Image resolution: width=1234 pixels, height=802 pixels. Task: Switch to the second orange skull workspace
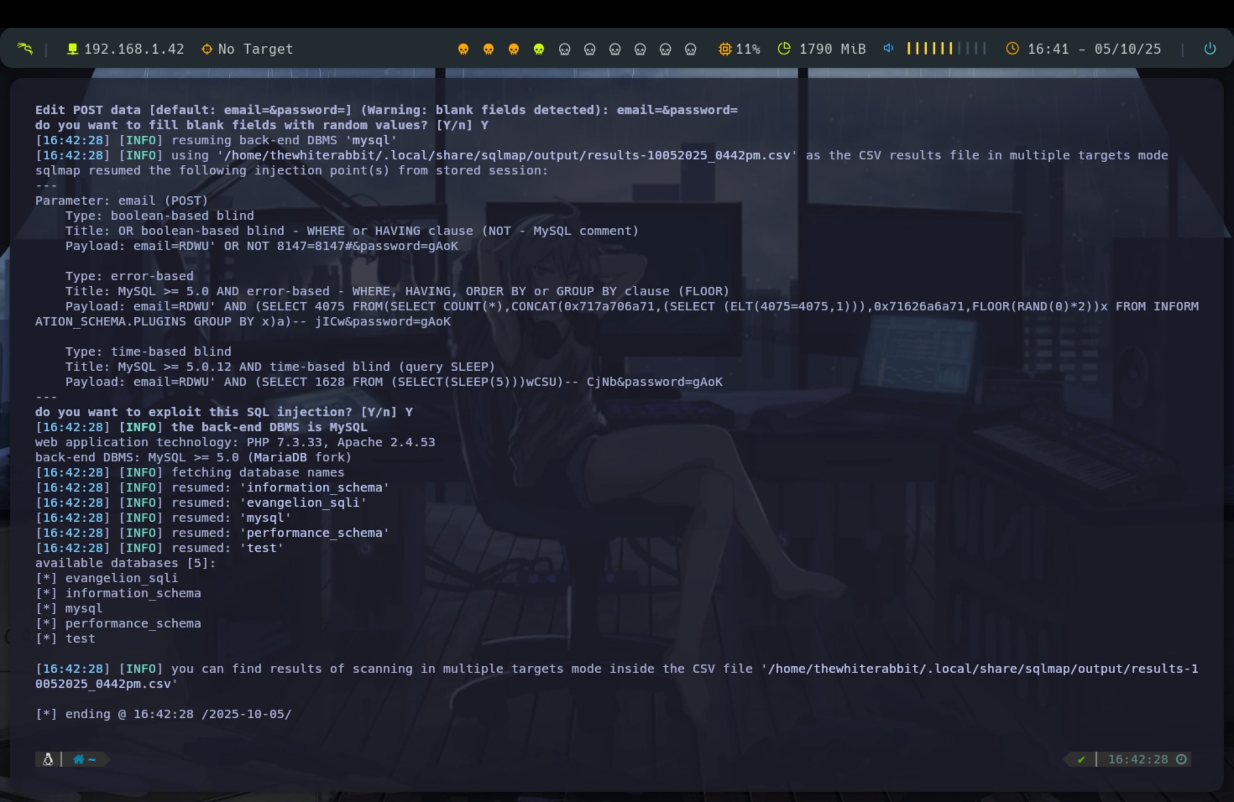coord(489,49)
